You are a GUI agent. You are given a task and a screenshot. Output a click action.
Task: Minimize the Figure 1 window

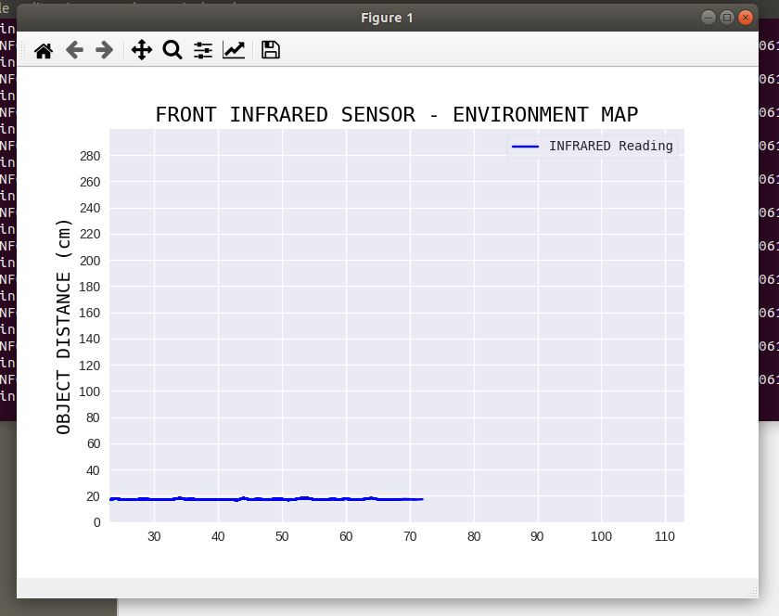click(x=708, y=18)
